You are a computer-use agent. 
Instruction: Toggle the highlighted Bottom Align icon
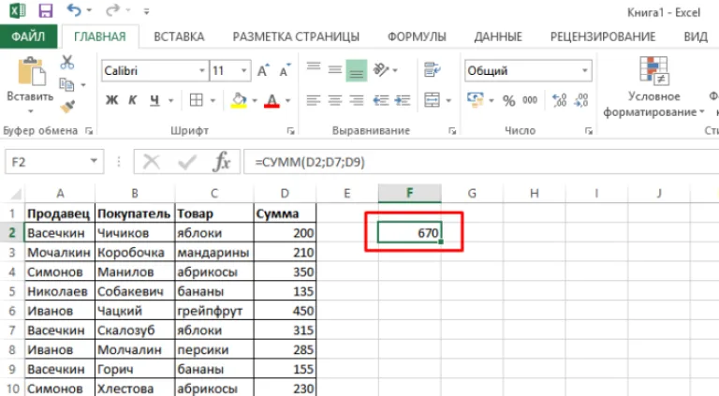[x=357, y=70]
